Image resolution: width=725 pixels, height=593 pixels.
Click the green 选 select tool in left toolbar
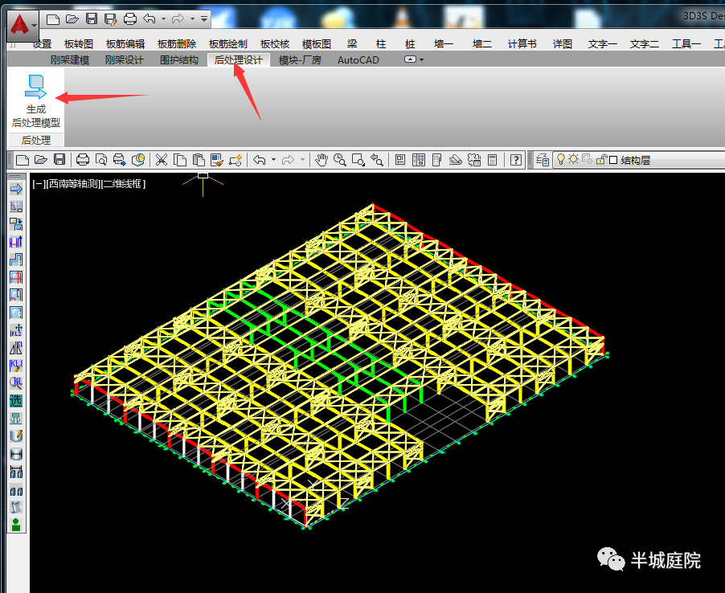(15, 401)
